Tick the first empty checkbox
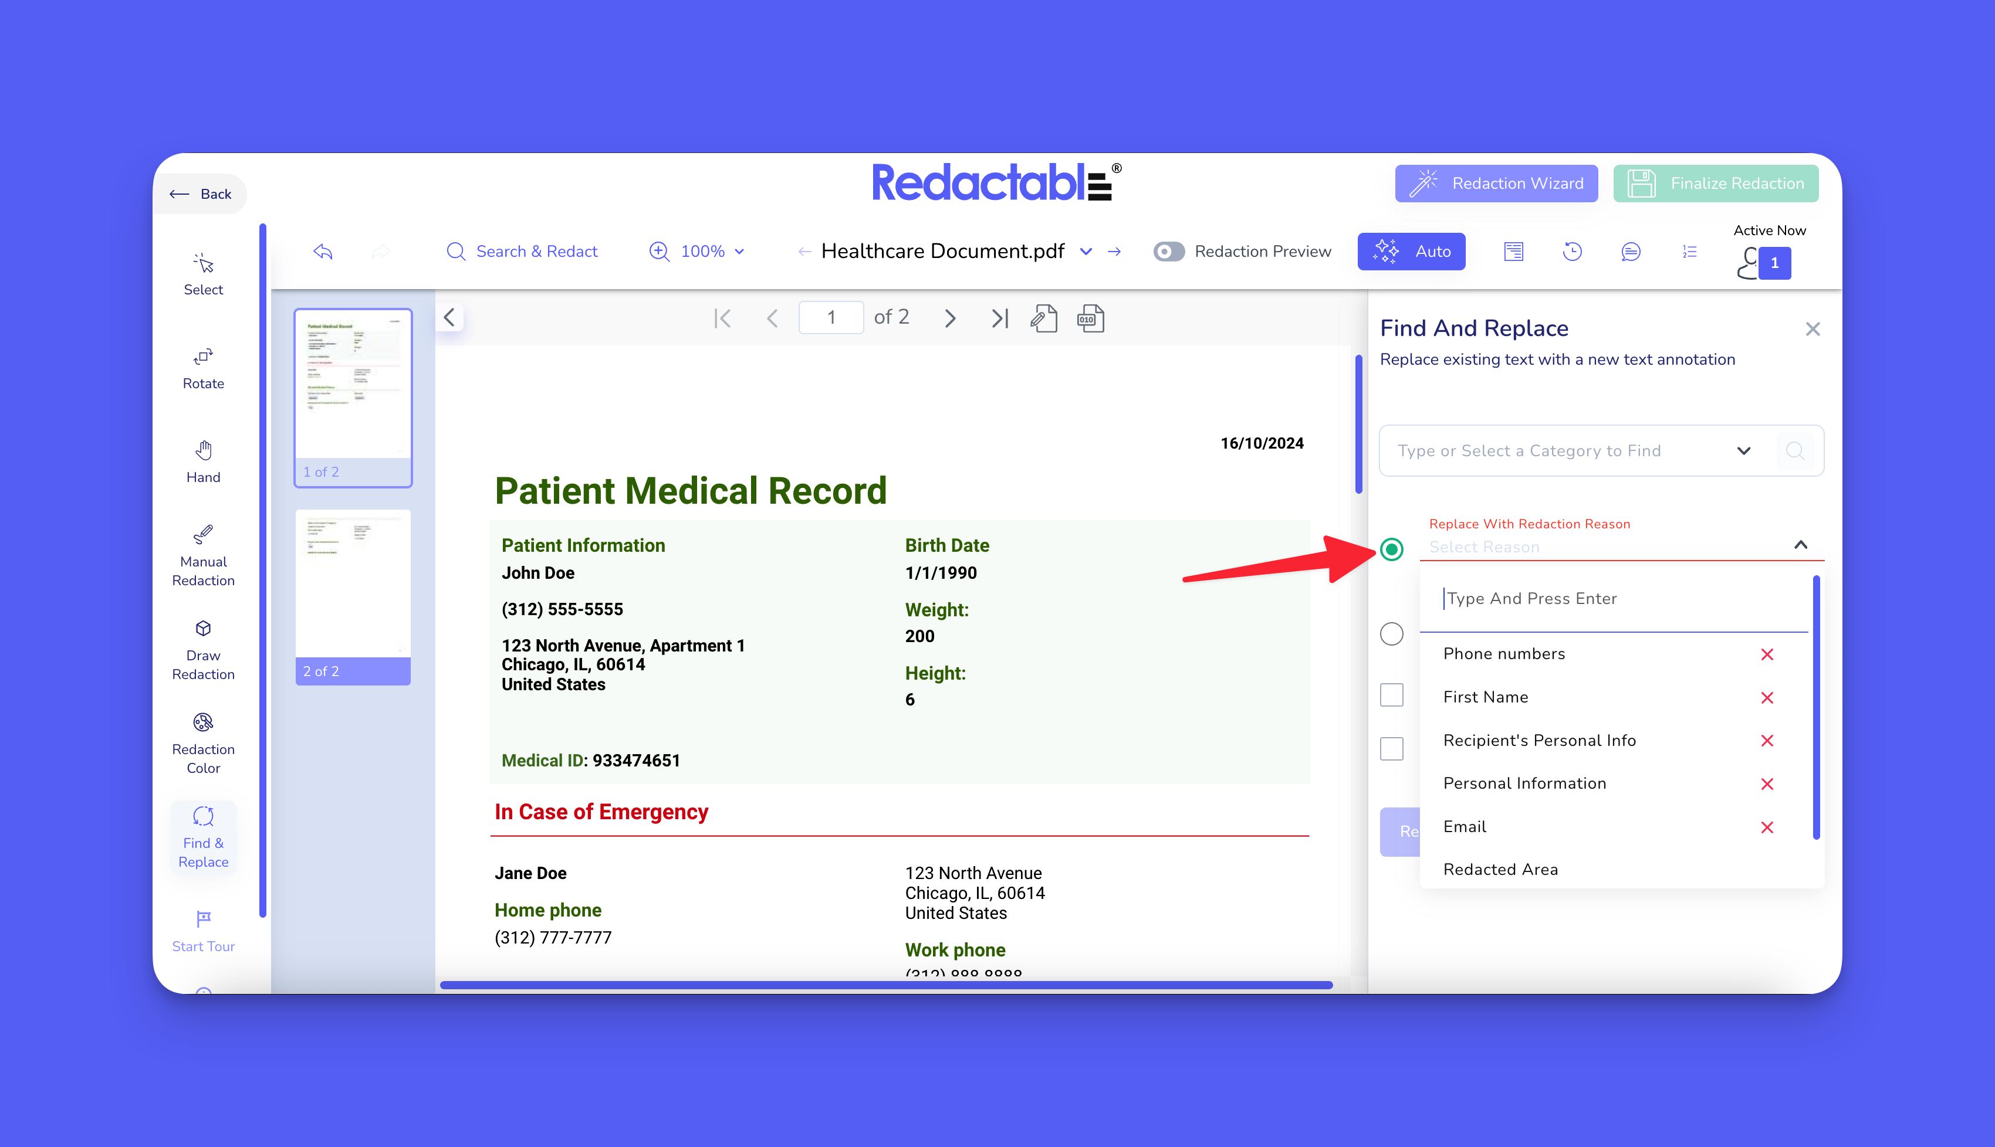Viewport: 1995px width, 1147px height. (1391, 695)
